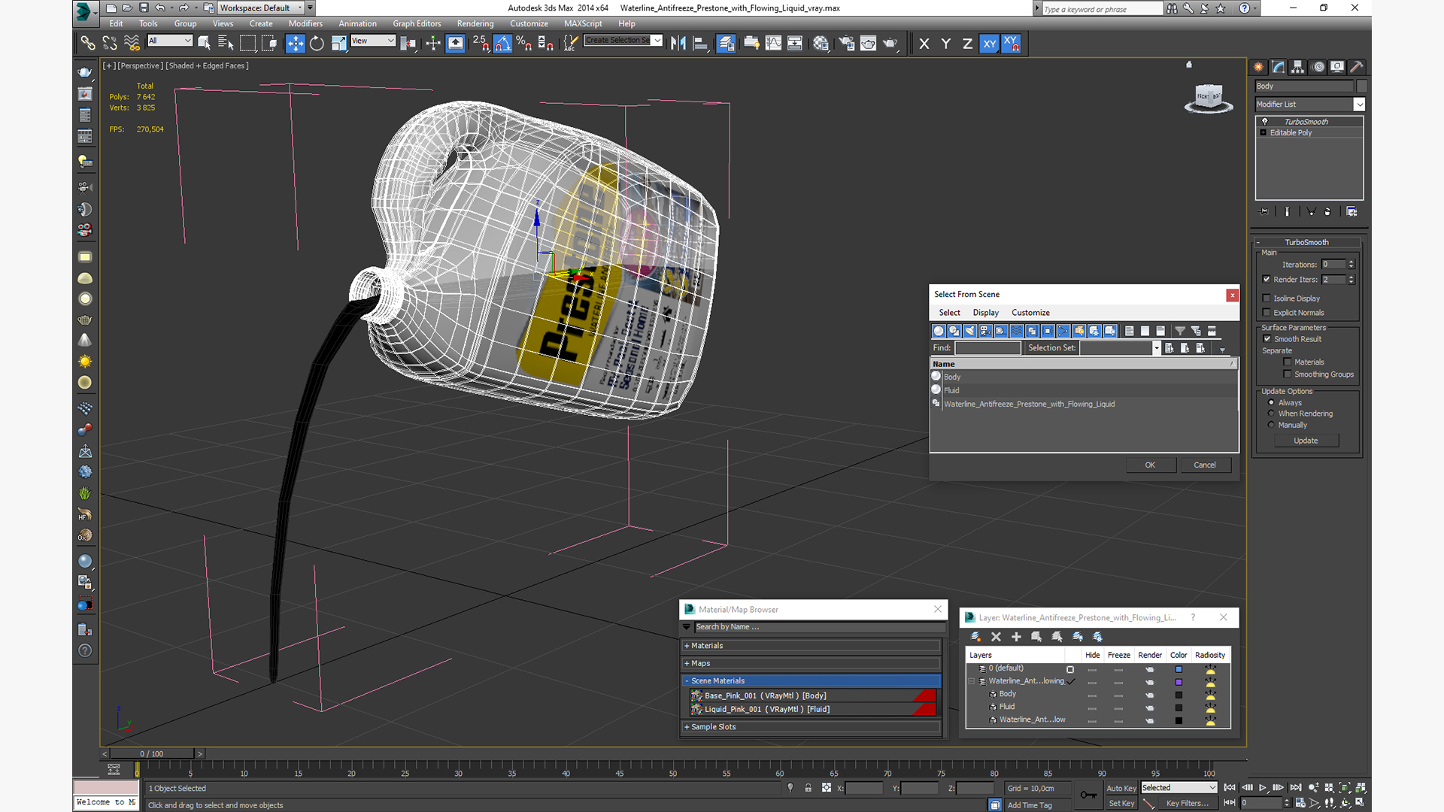Open the Rendering menu
Screen dimensions: 1444x812
click(x=475, y=23)
